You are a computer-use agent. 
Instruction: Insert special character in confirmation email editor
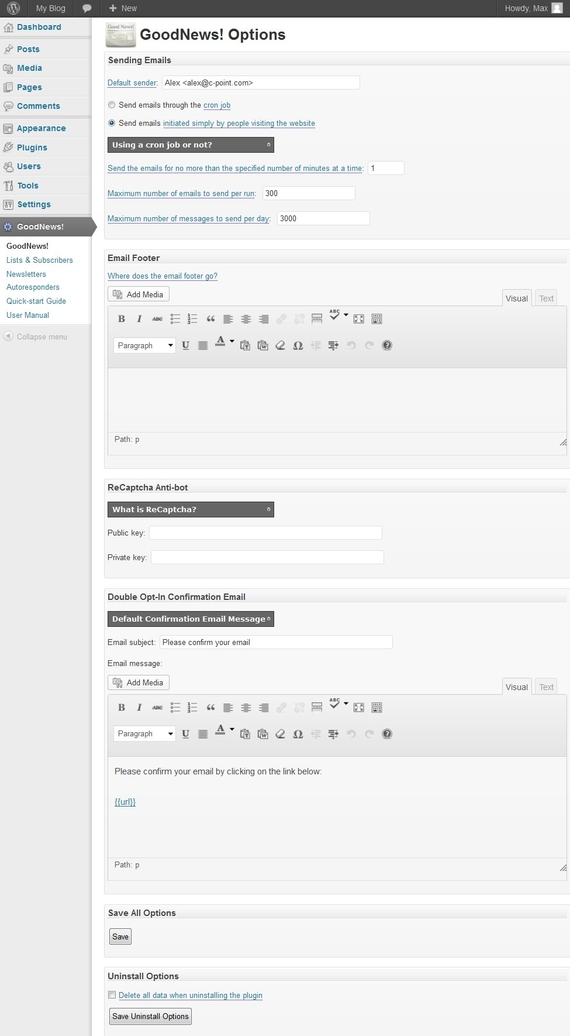pyautogui.click(x=298, y=734)
